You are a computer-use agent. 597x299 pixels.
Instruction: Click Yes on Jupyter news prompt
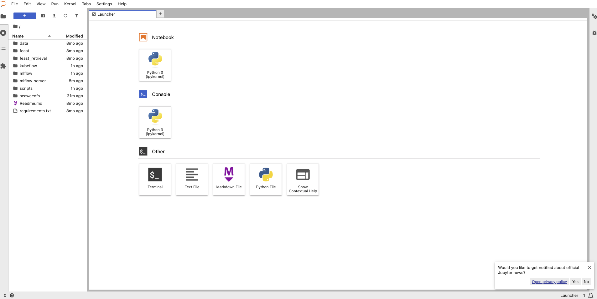(575, 282)
